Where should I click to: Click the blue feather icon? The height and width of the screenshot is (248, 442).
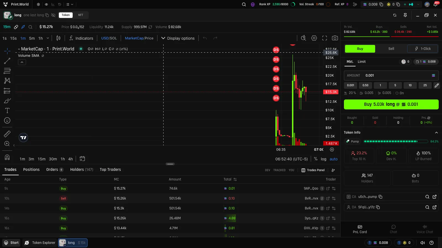coord(23,27)
